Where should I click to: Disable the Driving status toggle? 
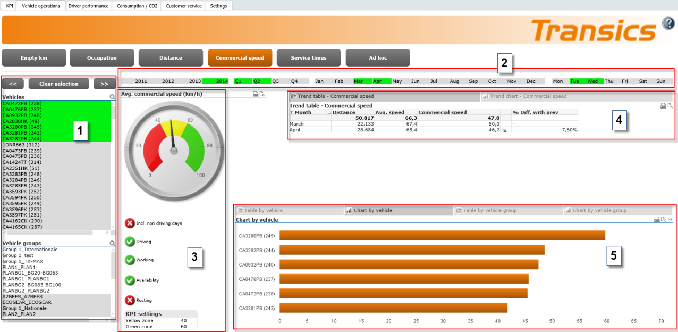(x=130, y=242)
